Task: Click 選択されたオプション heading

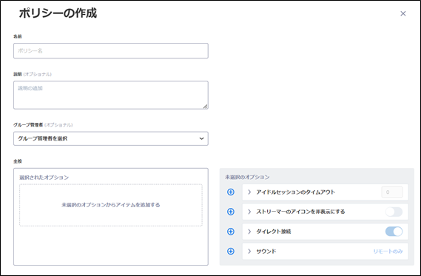Action: pyautogui.click(x=44, y=178)
